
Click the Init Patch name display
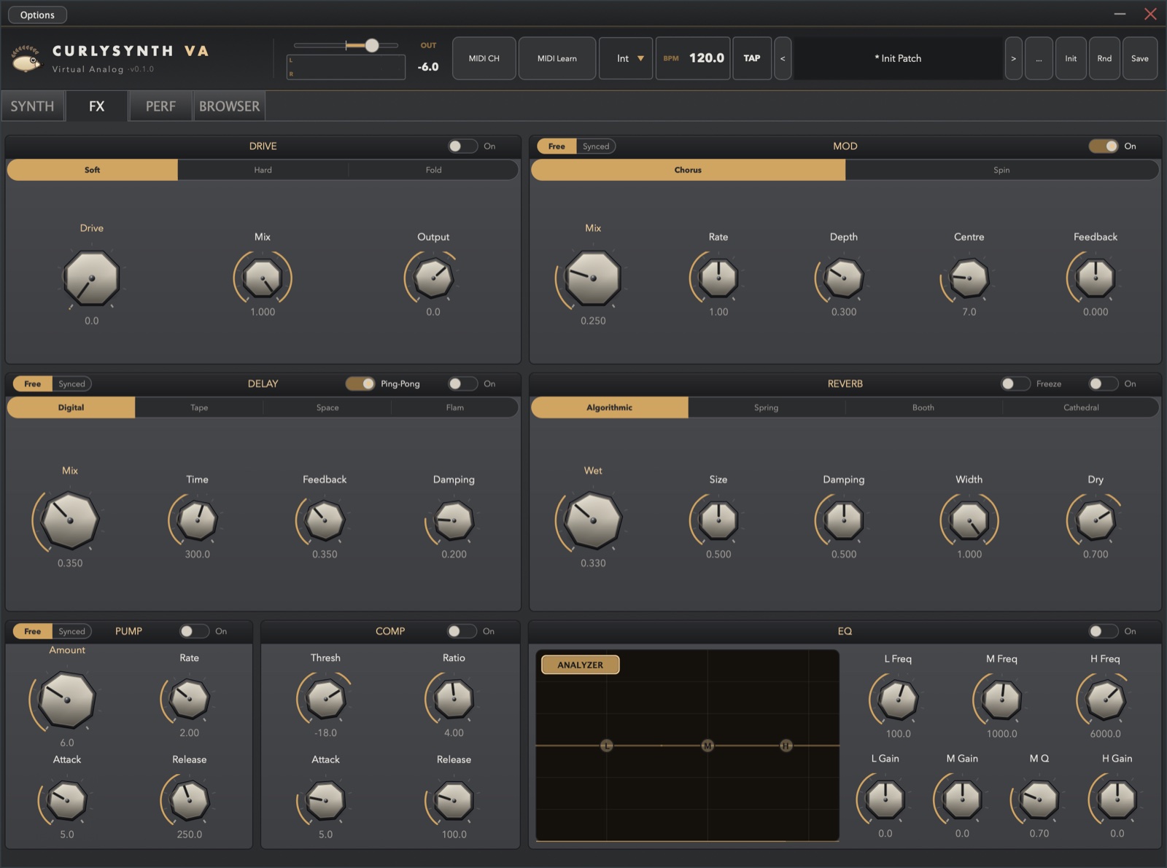pyautogui.click(x=898, y=58)
